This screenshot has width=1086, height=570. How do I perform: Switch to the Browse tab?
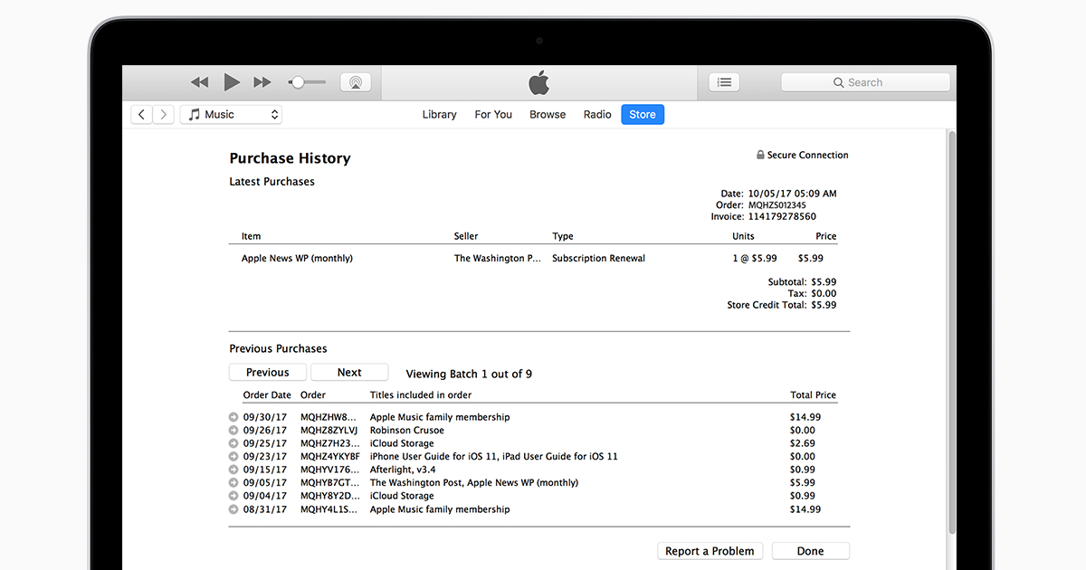click(548, 115)
